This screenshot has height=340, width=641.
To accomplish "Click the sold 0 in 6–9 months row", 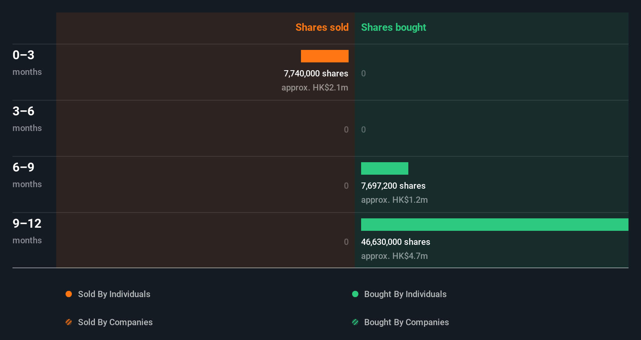I will pos(346,186).
